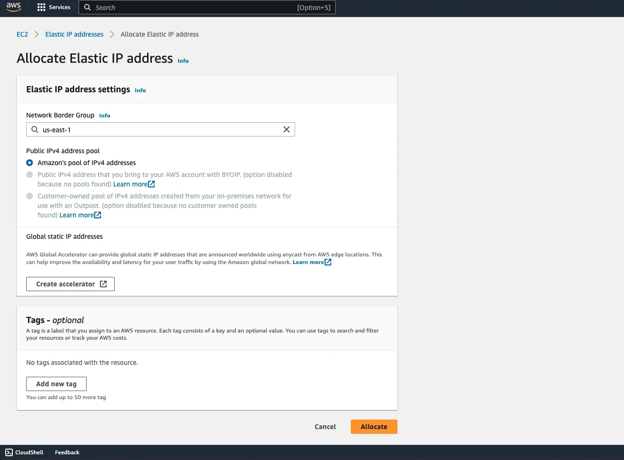Open Info link for Elastic IP address settings
This screenshot has height=460, width=624.
pyautogui.click(x=140, y=90)
